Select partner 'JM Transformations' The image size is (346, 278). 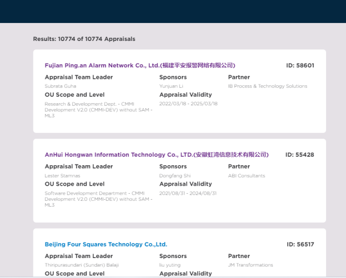250,265
